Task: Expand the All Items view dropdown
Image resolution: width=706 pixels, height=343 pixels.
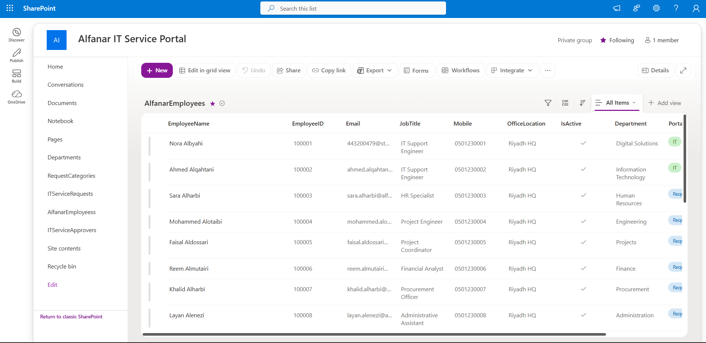Action: point(617,103)
